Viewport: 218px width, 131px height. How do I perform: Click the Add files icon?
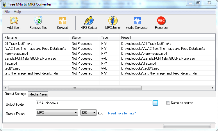[x=14, y=21]
